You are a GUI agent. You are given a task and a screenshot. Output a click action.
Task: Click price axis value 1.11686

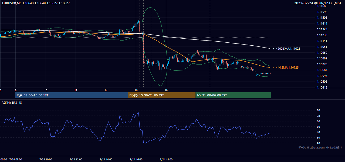(322, 6)
